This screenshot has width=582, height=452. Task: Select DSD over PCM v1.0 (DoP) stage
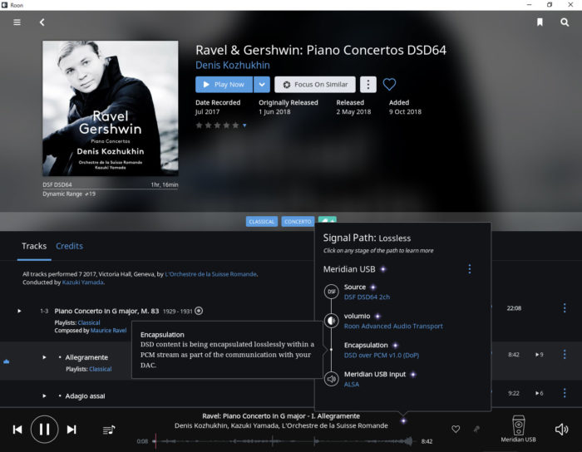click(x=381, y=356)
